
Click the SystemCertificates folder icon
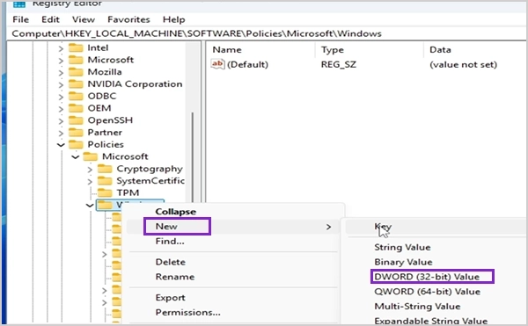coord(105,181)
